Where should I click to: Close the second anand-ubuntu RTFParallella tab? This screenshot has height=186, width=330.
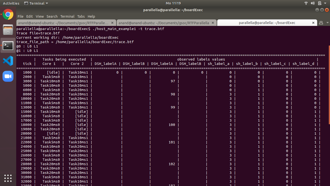(212, 23)
